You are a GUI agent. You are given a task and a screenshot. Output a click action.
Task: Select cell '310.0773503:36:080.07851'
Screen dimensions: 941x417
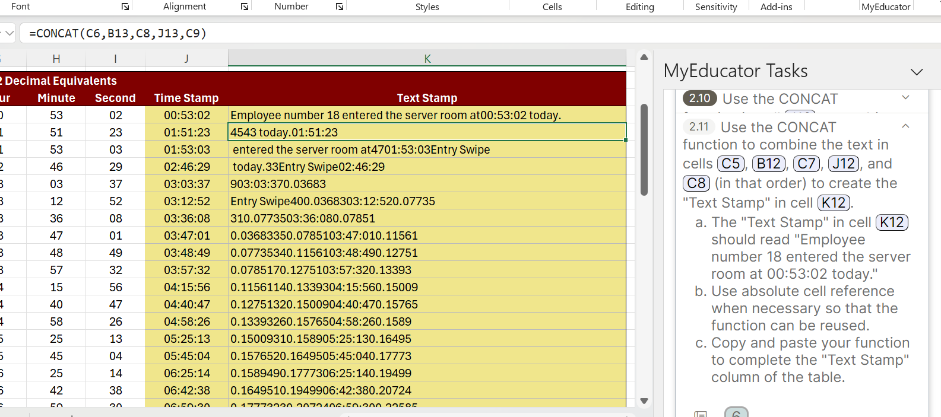(427, 218)
